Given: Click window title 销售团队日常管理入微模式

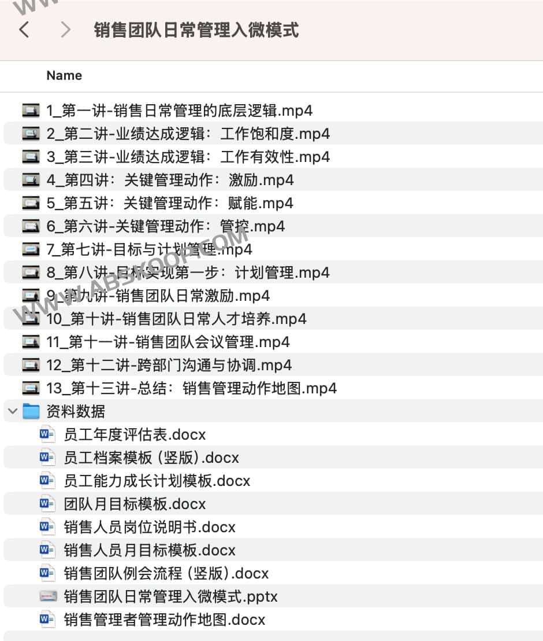Looking at the screenshot, I should pos(196,30).
